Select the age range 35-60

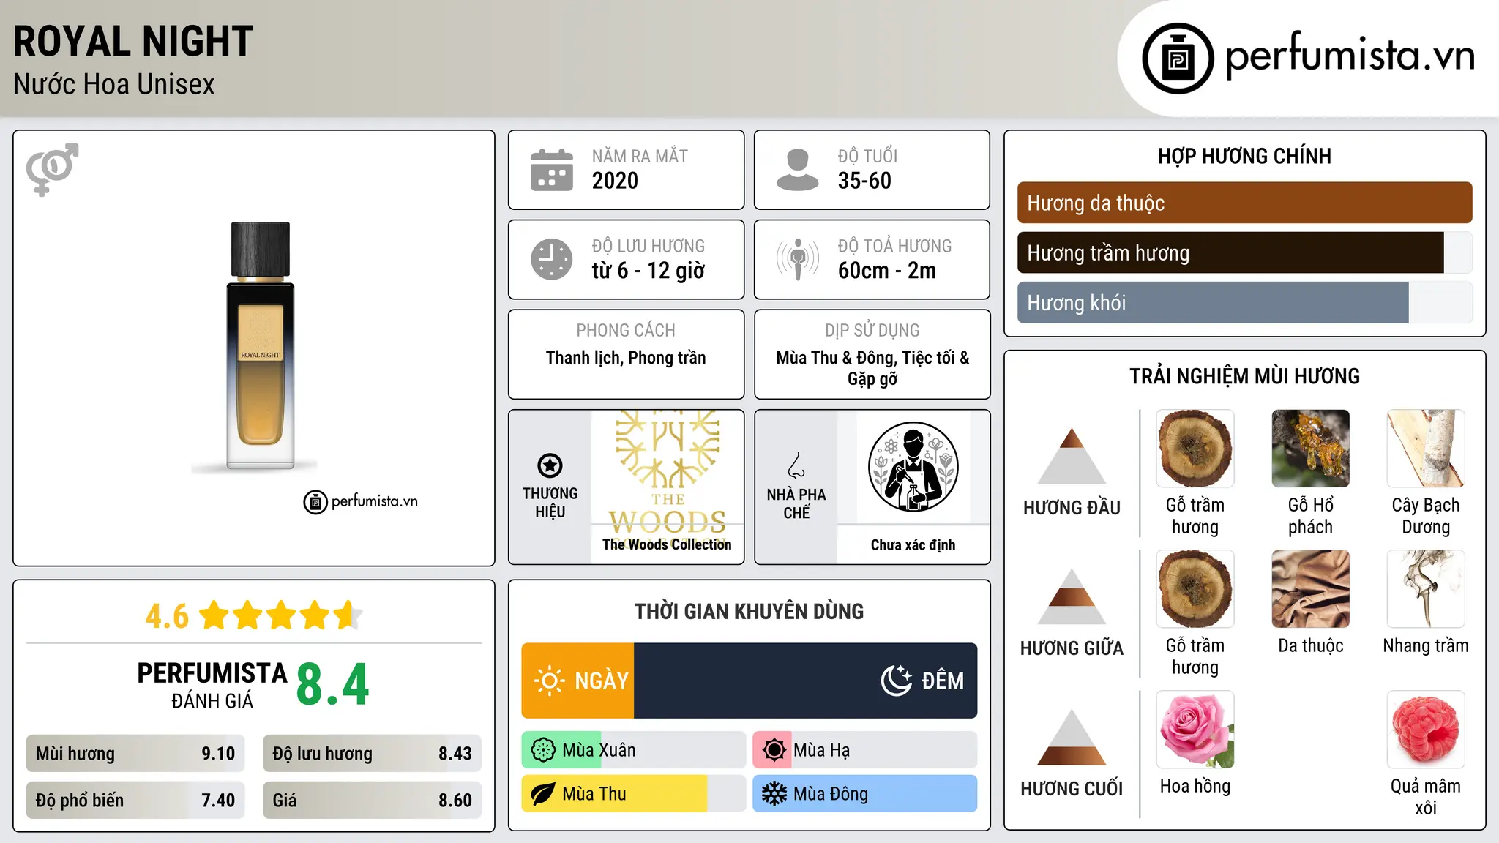pos(864,181)
